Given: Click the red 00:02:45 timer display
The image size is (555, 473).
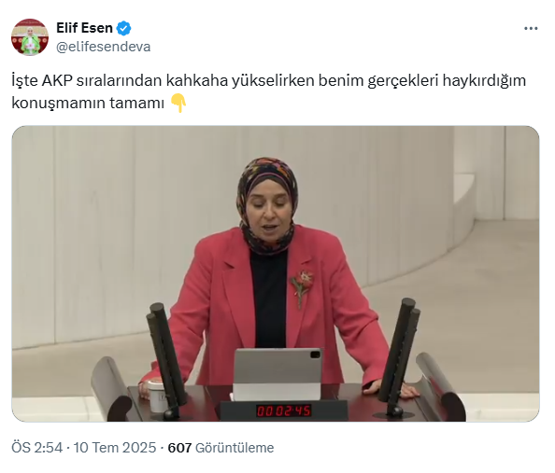Looking at the screenshot, I should pyautogui.click(x=283, y=410).
